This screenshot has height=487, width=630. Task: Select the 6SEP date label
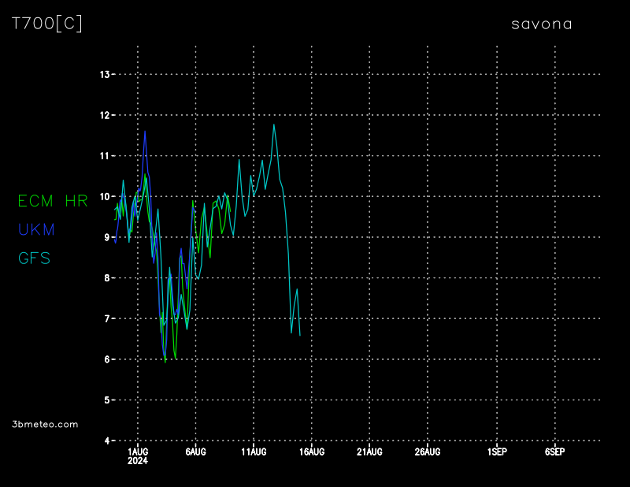554,452
